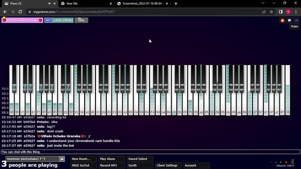Switch to the Screenshots_2022-07-16 tab
The width and height of the screenshot is (301, 169).
pos(142,3)
